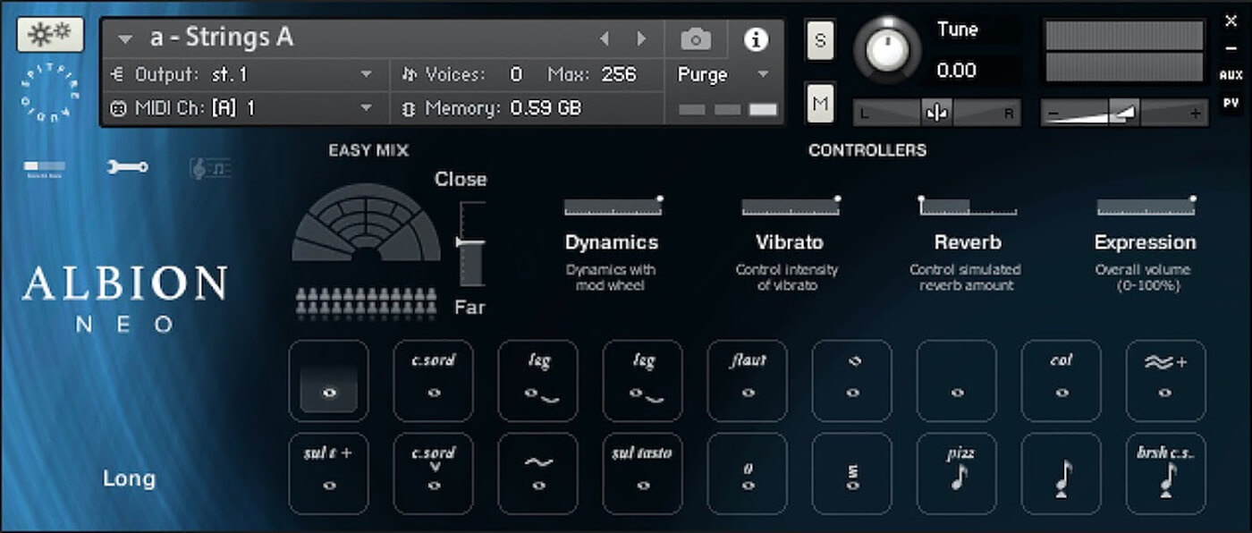Click the Dynamics controller slider

pyautogui.click(x=613, y=205)
